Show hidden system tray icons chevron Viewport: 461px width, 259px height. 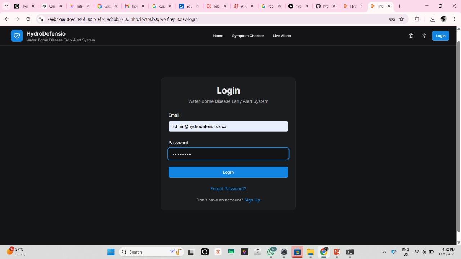pos(384,252)
